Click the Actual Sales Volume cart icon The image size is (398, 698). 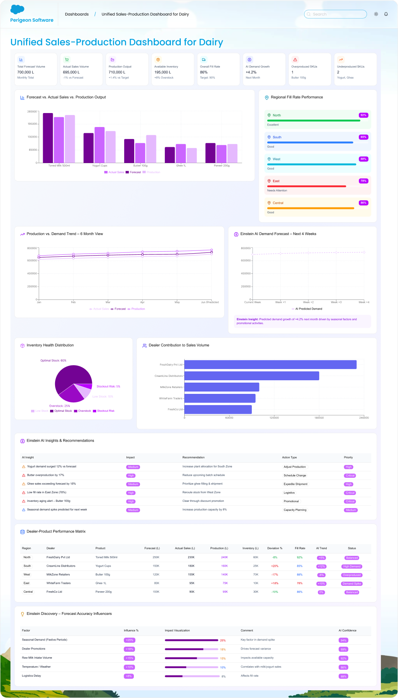pos(67,60)
